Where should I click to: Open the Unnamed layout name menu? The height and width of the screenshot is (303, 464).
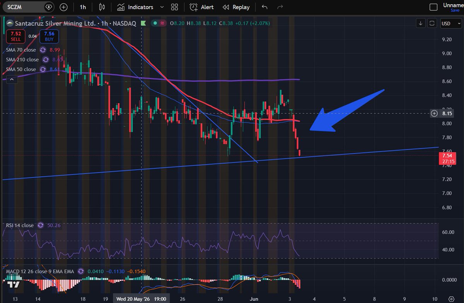(x=453, y=5)
